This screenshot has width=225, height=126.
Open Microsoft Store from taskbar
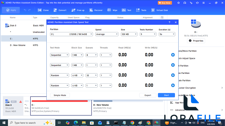(92, 123)
